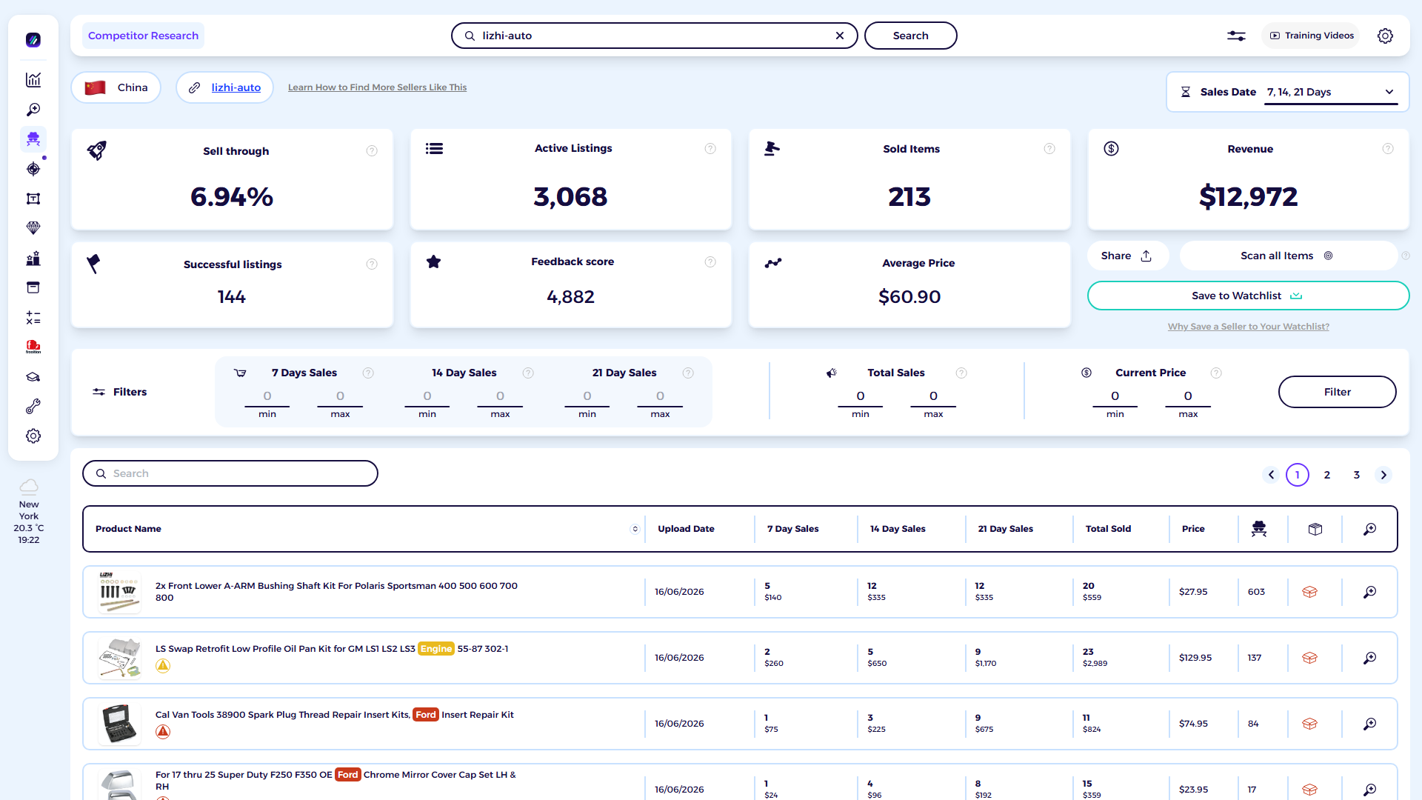
Task: Open Why Save a Seller to Watchlist link
Action: [x=1248, y=327]
